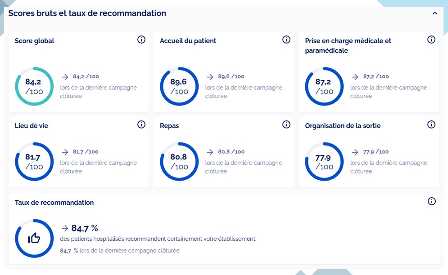Click Taux de recommandation info icon
448x275 pixels.
pos(431,201)
